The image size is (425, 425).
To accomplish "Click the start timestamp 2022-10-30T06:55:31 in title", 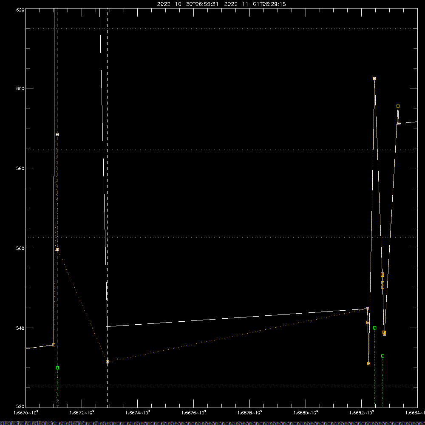I will pyautogui.click(x=187, y=4).
